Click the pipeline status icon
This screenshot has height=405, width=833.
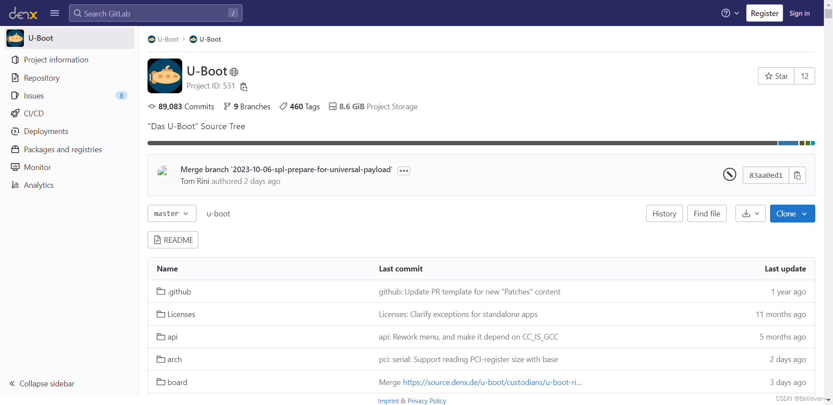[730, 174]
